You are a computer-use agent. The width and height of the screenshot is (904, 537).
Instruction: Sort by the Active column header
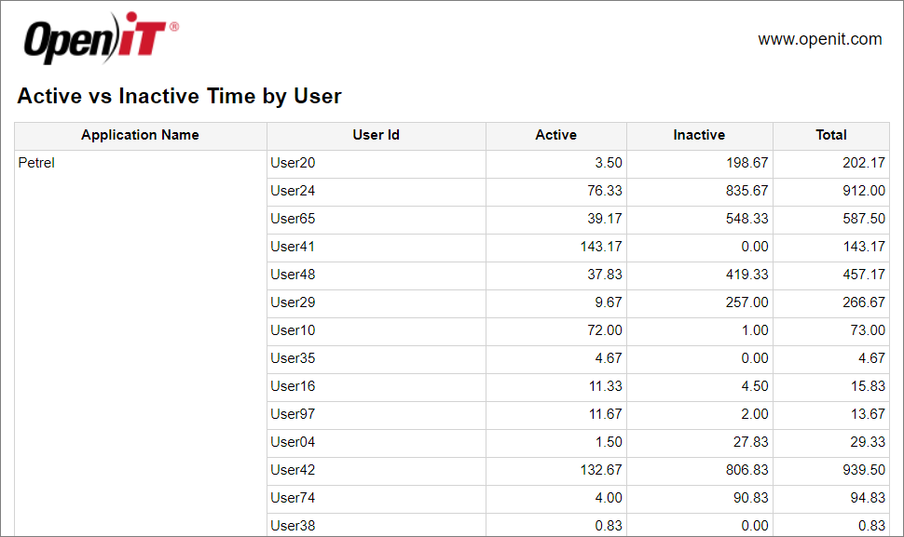(x=556, y=135)
